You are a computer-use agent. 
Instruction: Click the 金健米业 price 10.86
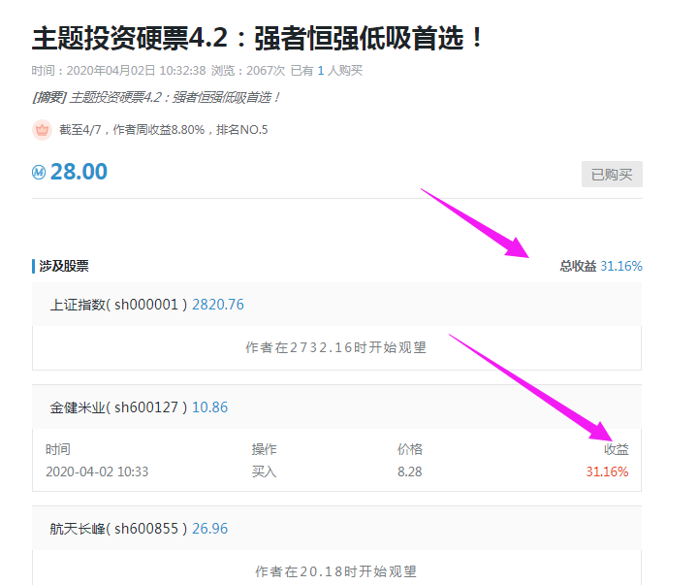tap(209, 407)
